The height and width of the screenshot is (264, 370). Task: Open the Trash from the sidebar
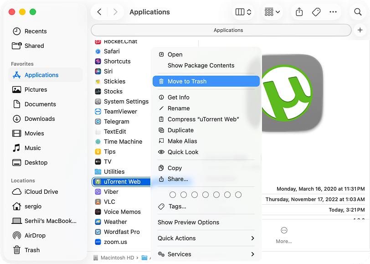click(16, 250)
